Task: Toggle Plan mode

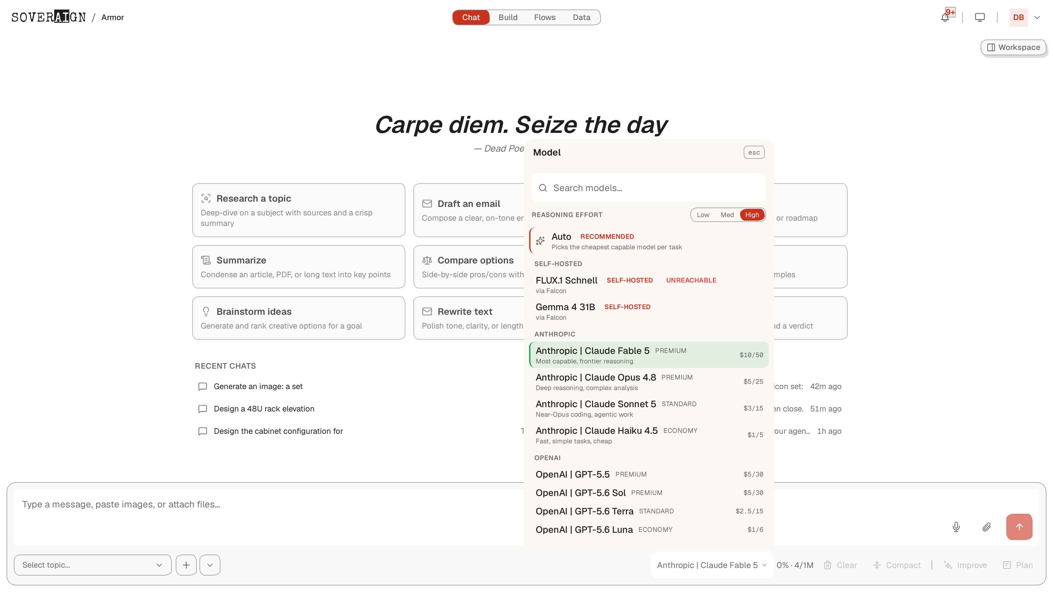Action: pos(1018,565)
